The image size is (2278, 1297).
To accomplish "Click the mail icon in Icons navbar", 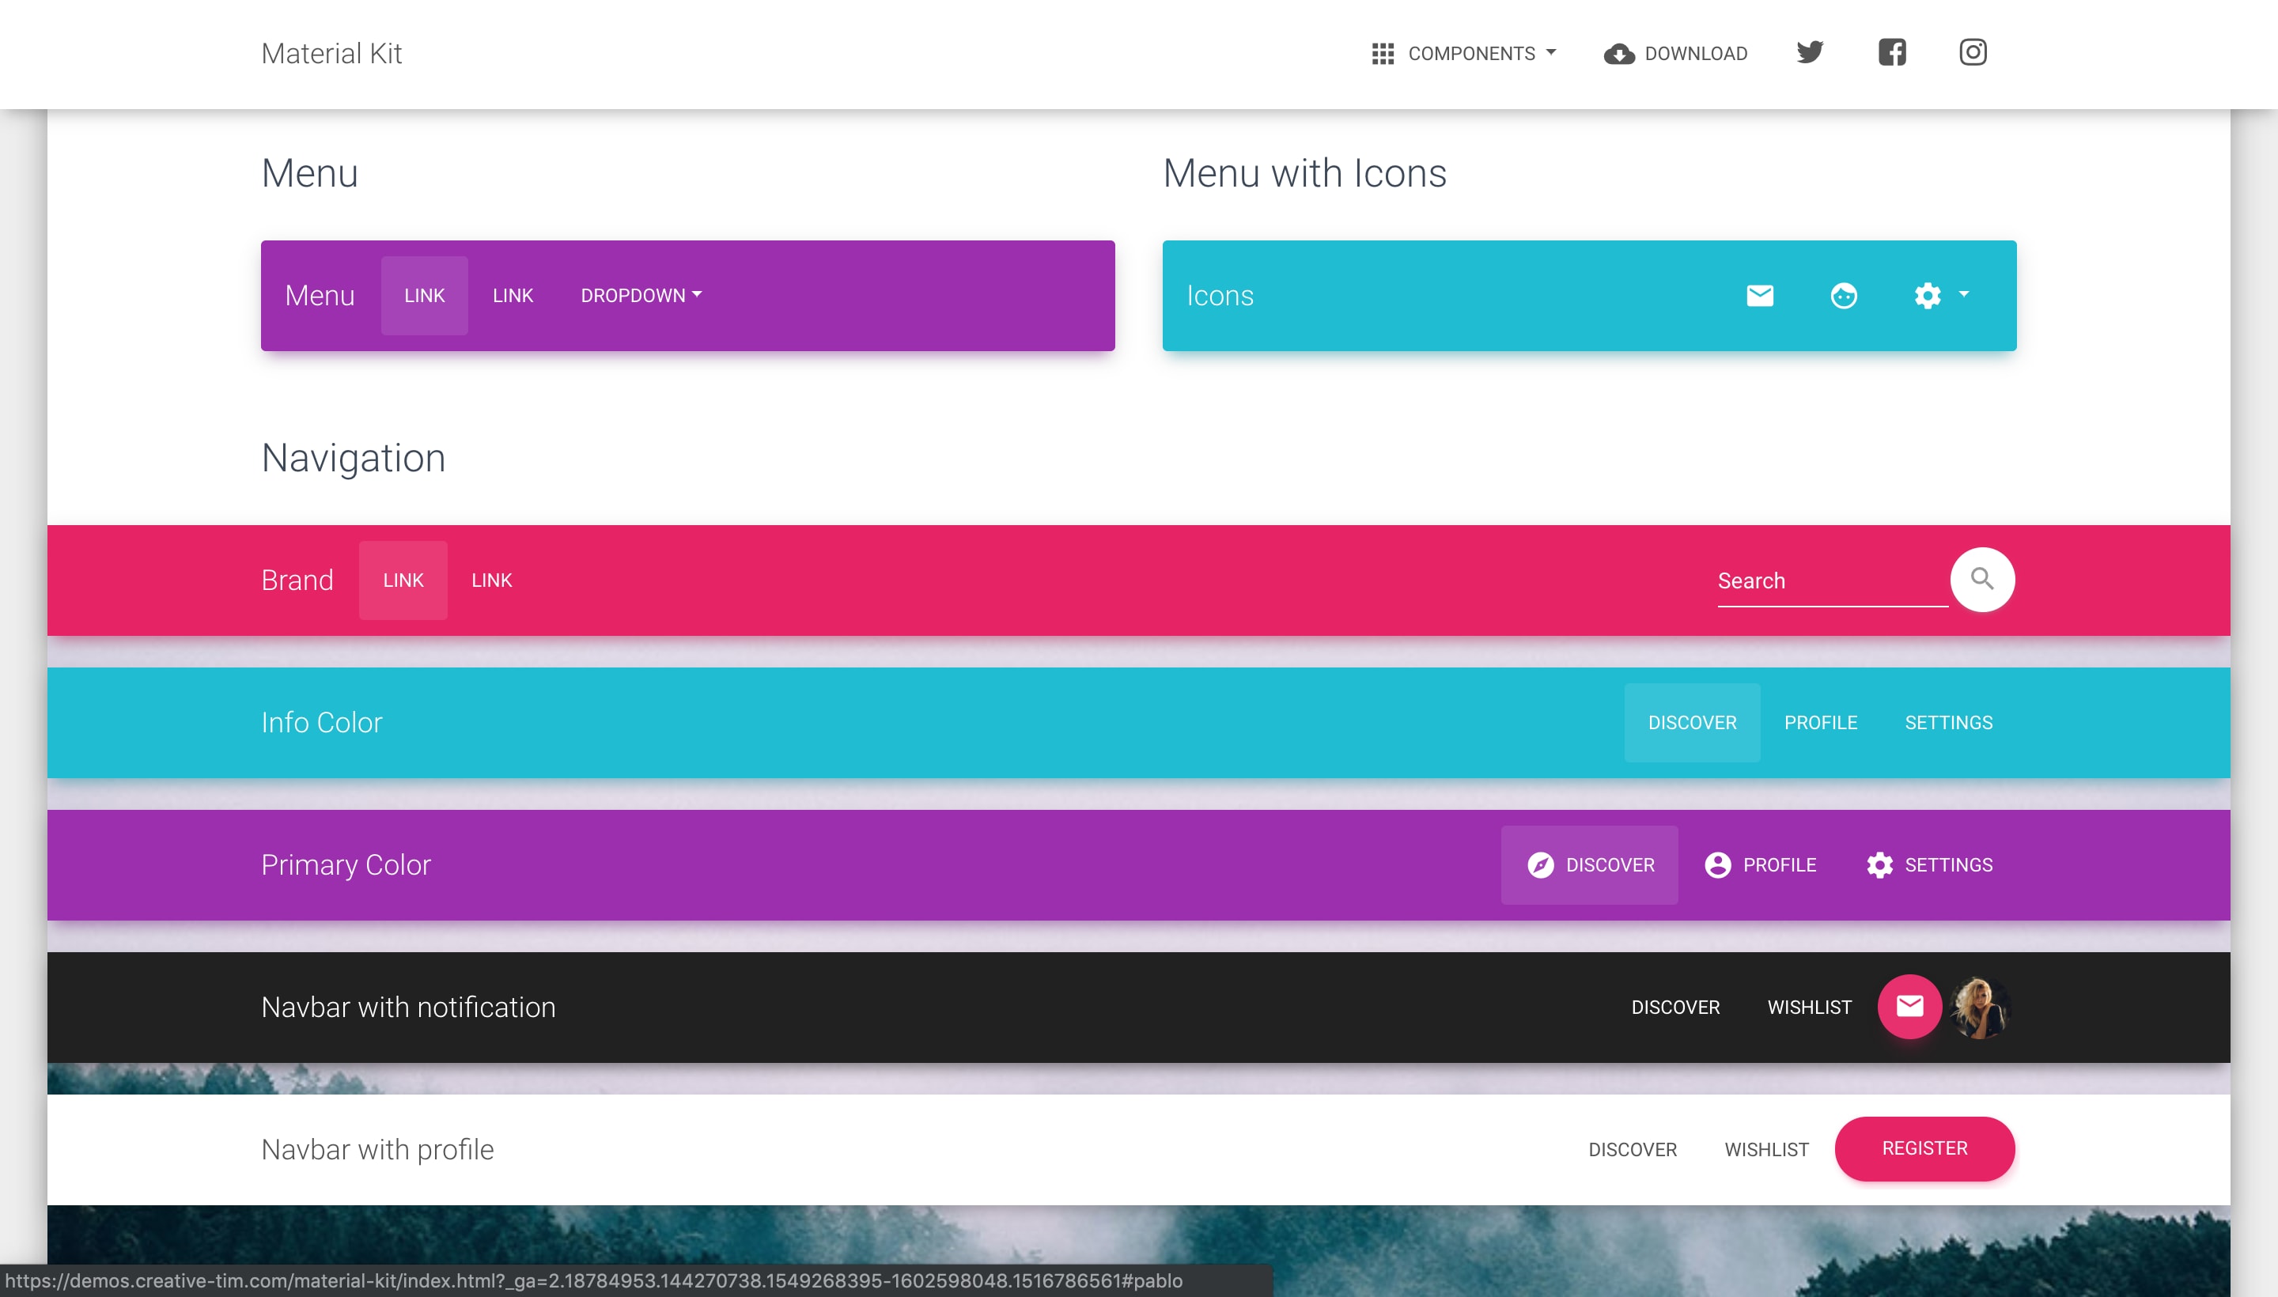I will (1759, 296).
